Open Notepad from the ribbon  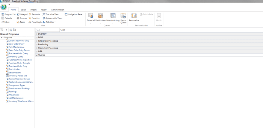(x=22, y=14)
